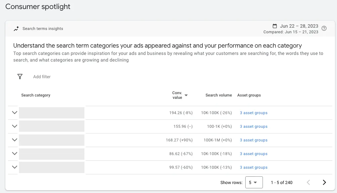Click the Search terms insights trend icon
The width and height of the screenshot is (337, 193).
[16, 29]
